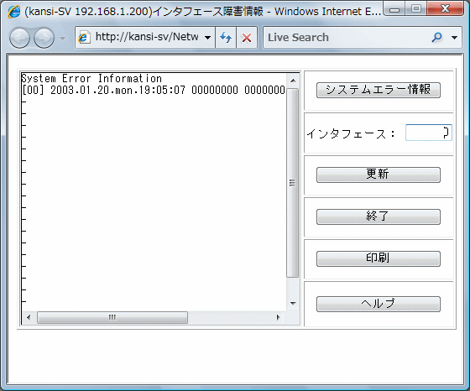470x391 pixels.
Task: Click the horizontal scrollbar thumb
Action: click(x=112, y=317)
